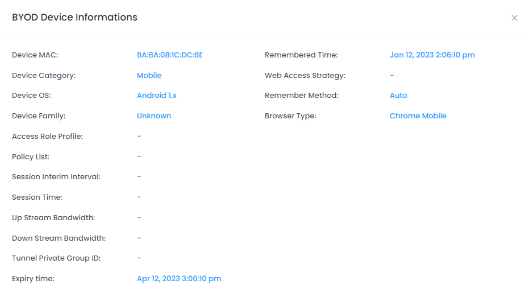Select the Mobile device category value
This screenshot has width=529, height=305.
(149, 75)
